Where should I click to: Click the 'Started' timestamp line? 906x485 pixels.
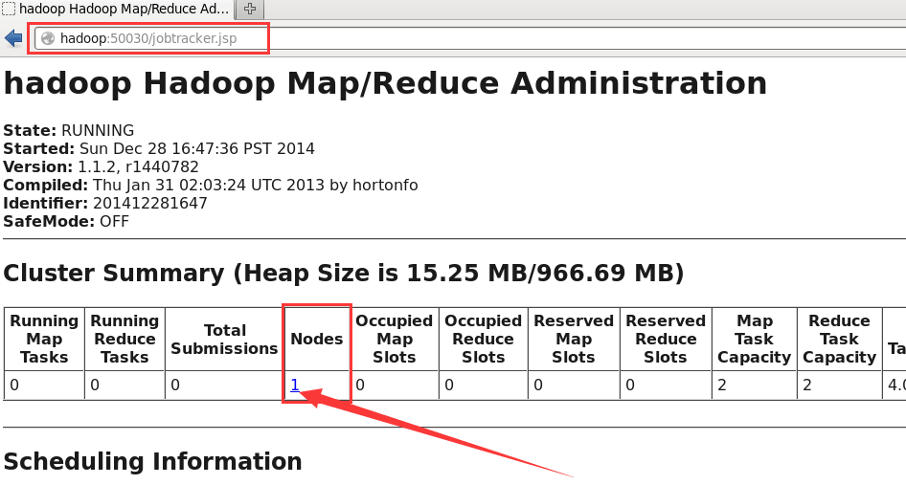pyautogui.click(x=159, y=148)
